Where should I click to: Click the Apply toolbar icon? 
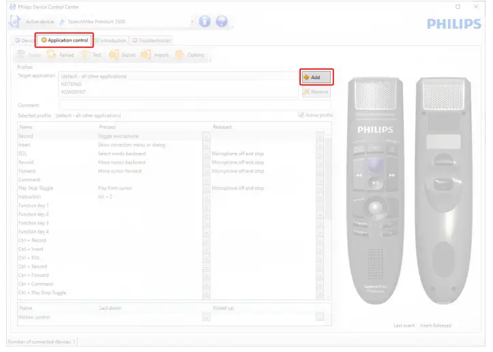21,55
